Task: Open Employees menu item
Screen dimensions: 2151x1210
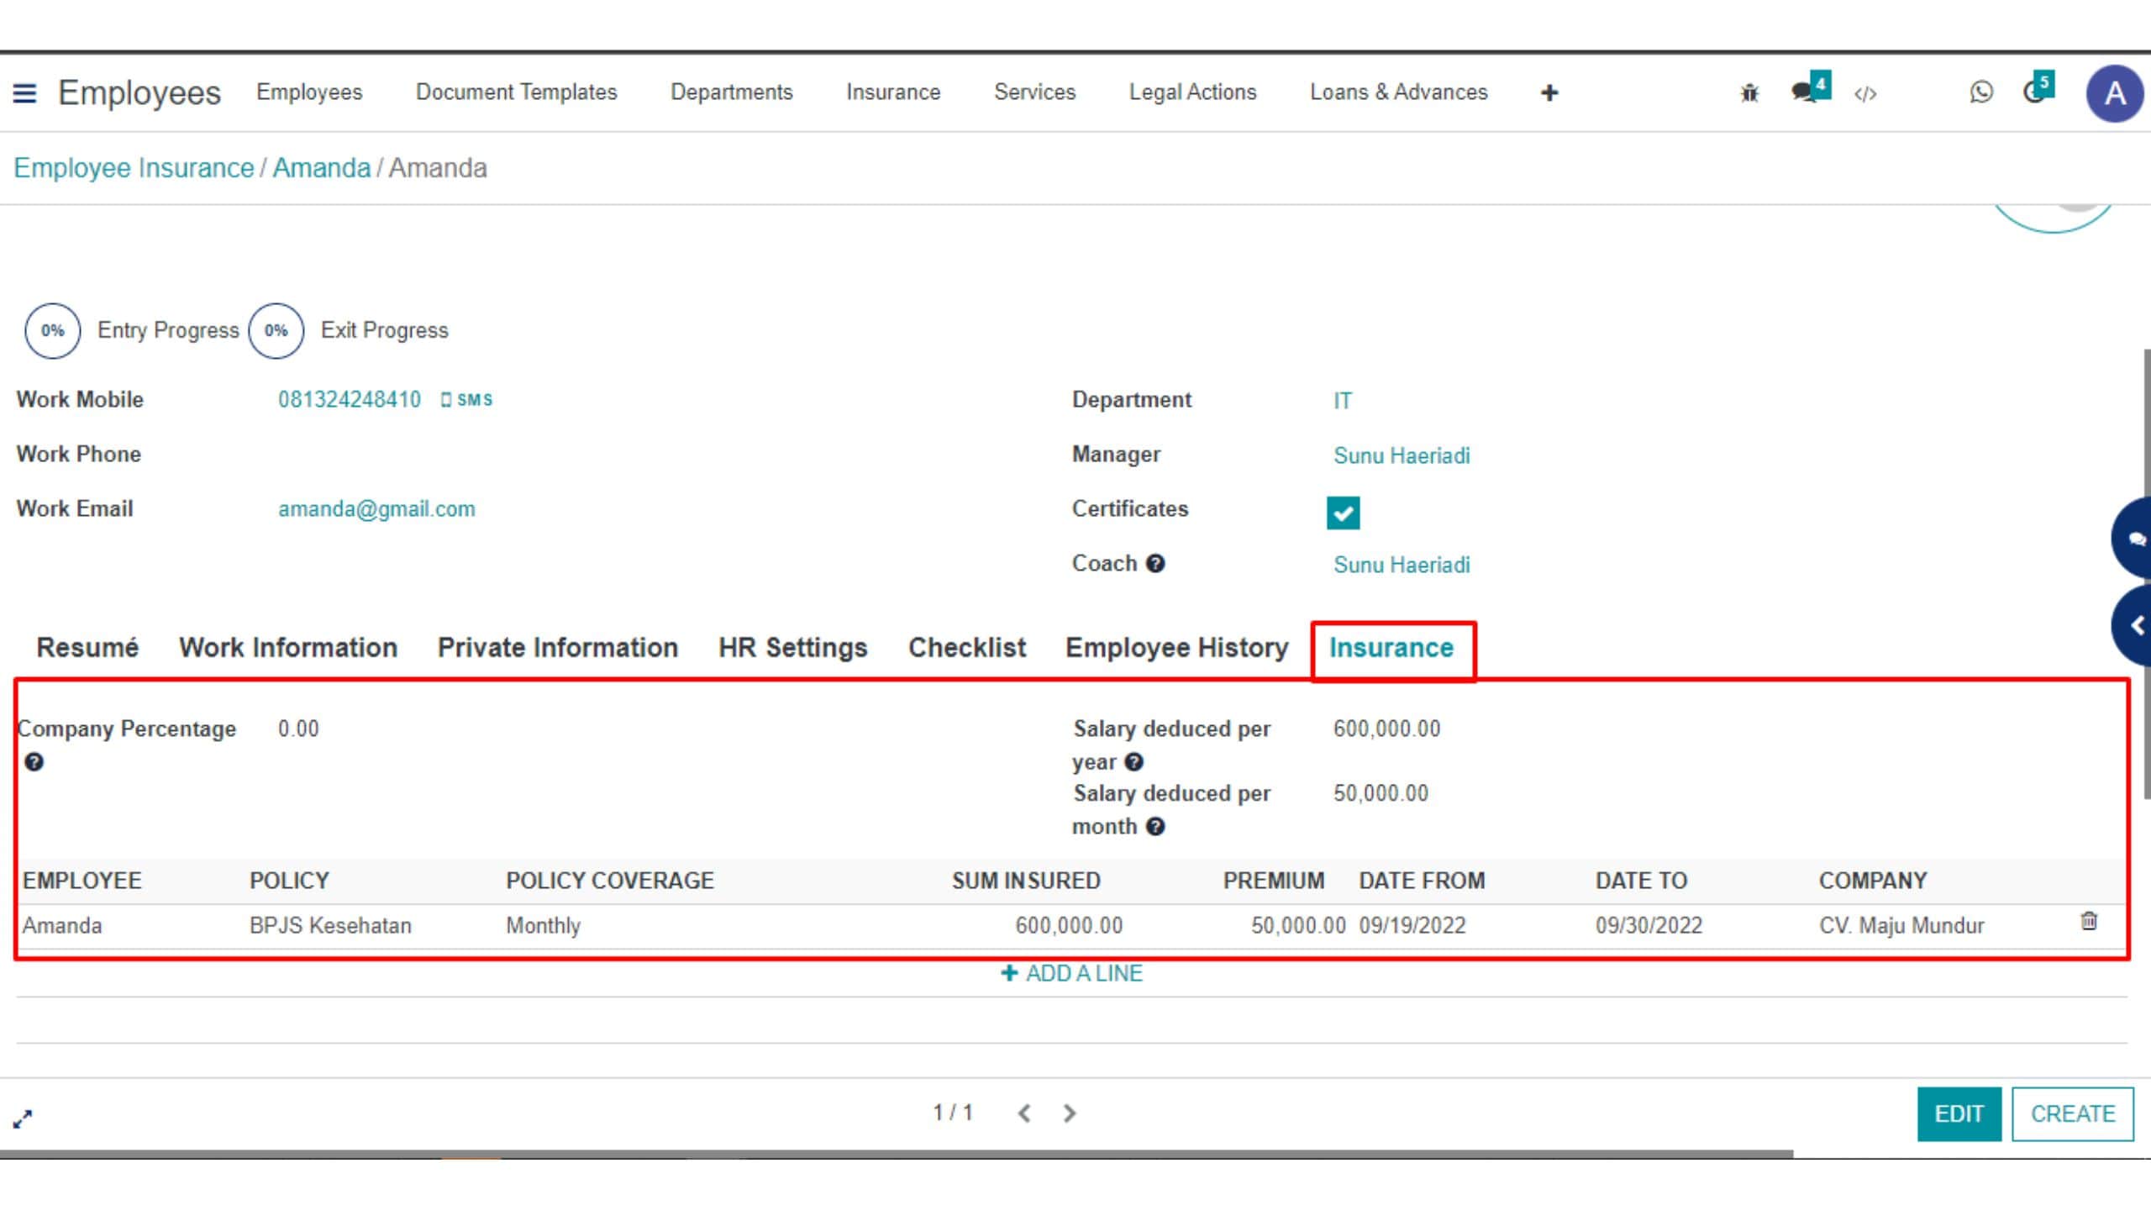Action: click(x=309, y=92)
